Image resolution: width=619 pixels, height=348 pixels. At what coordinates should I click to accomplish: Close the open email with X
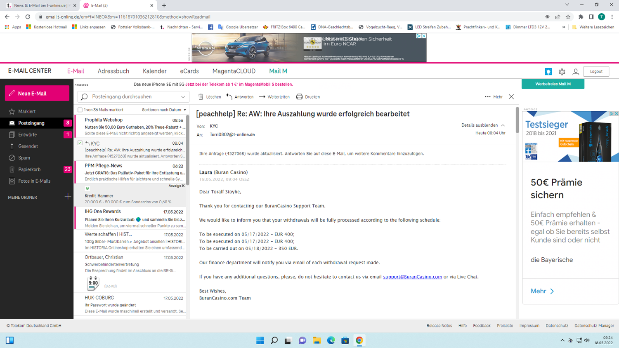[511, 97]
